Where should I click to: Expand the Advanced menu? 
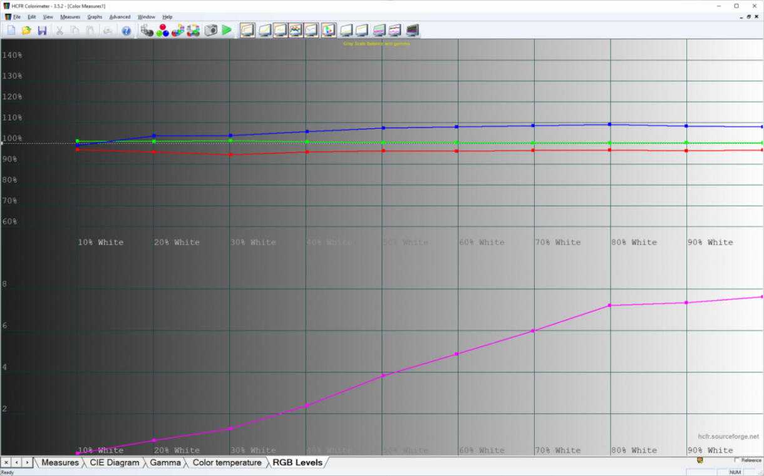tap(120, 17)
